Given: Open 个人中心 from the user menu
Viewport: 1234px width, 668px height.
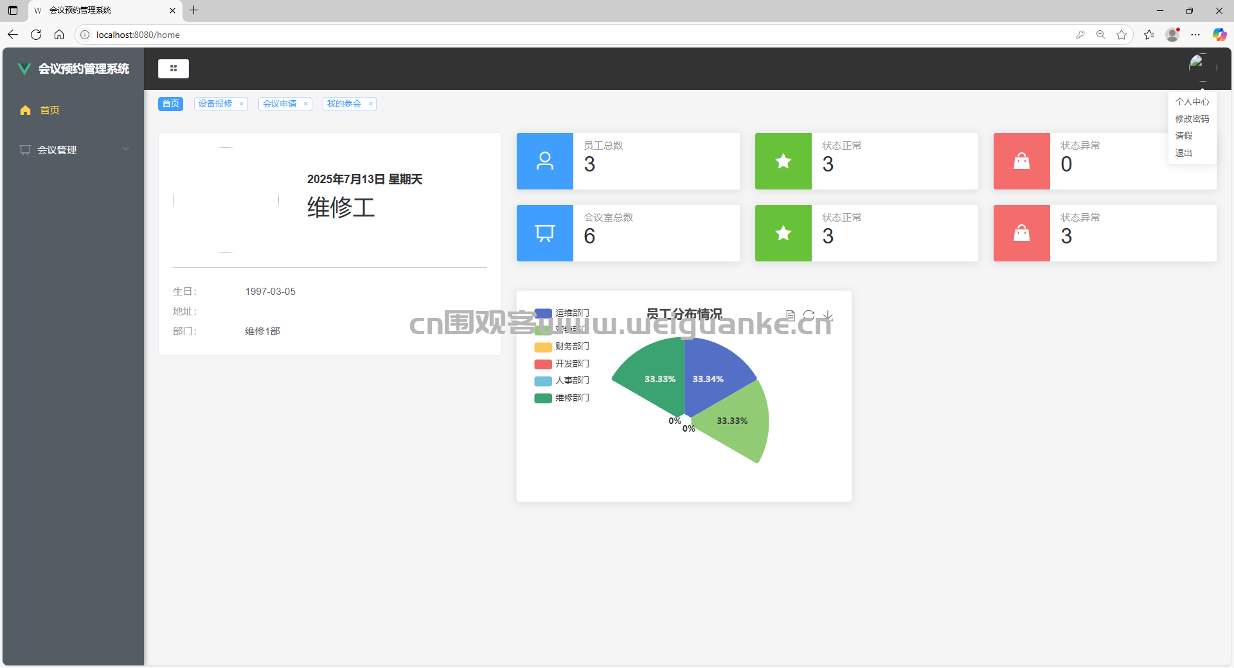Looking at the screenshot, I should [1192, 101].
